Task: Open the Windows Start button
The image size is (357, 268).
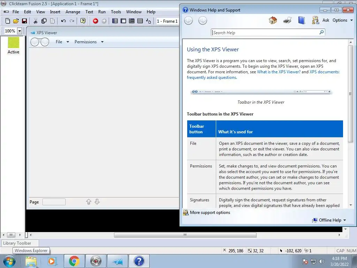Action: (9, 261)
